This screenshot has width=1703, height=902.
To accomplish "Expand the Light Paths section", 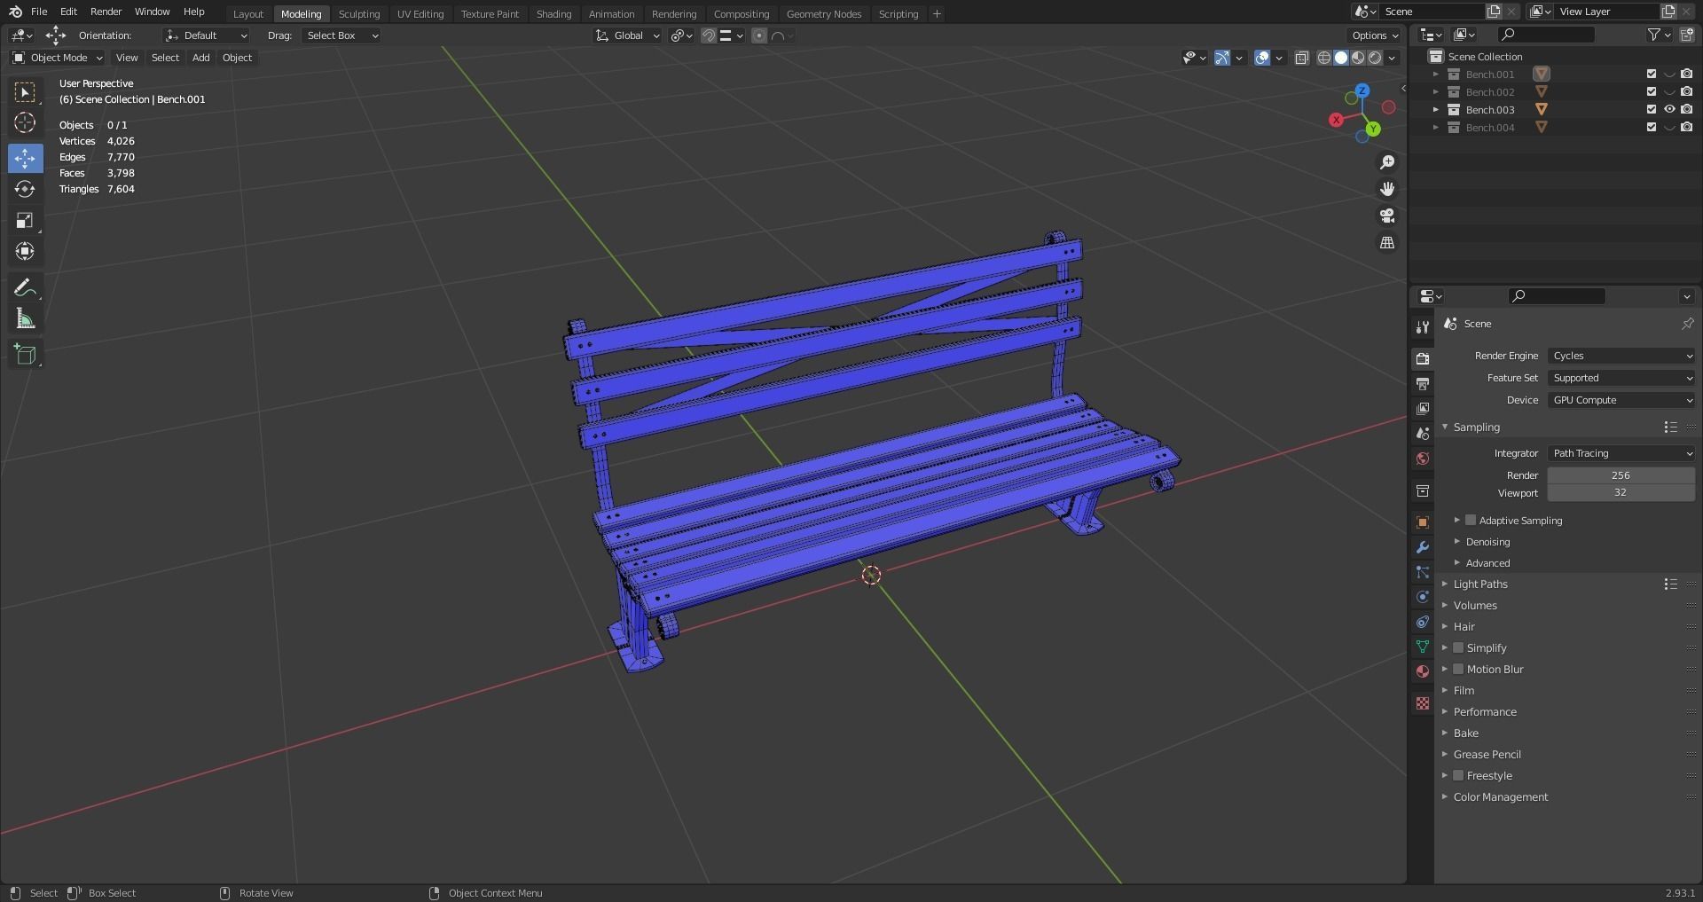I will 1479,584.
